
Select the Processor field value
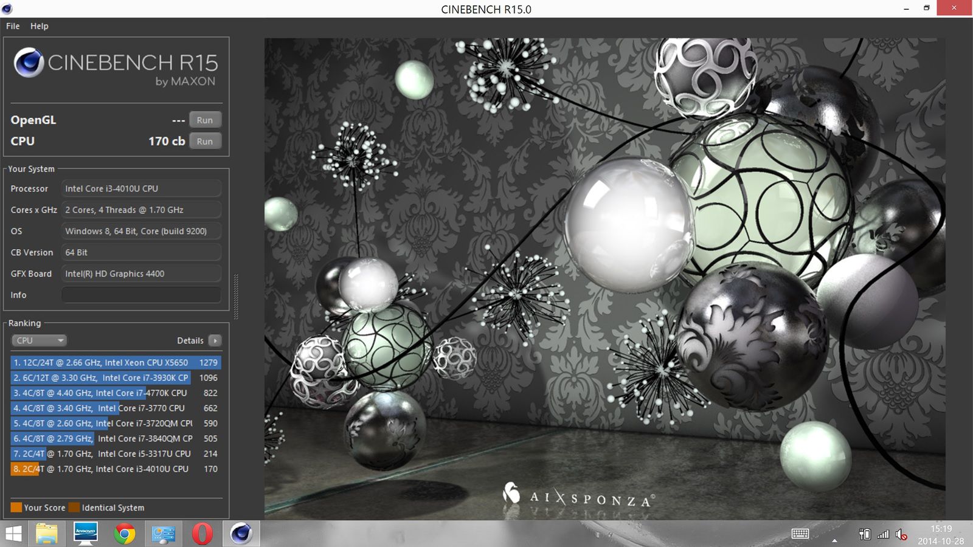(x=141, y=188)
